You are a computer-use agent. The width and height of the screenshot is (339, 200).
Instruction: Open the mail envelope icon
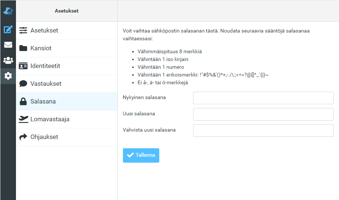[x=8, y=45]
